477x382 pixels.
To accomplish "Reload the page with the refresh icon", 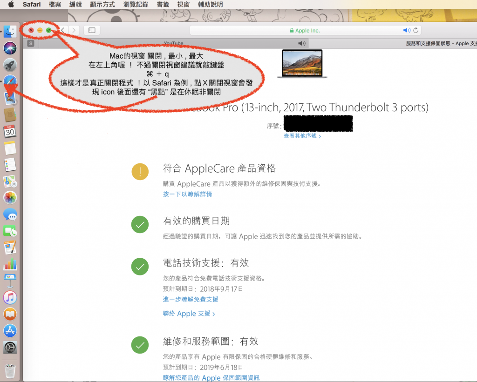I will [x=416, y=30].
